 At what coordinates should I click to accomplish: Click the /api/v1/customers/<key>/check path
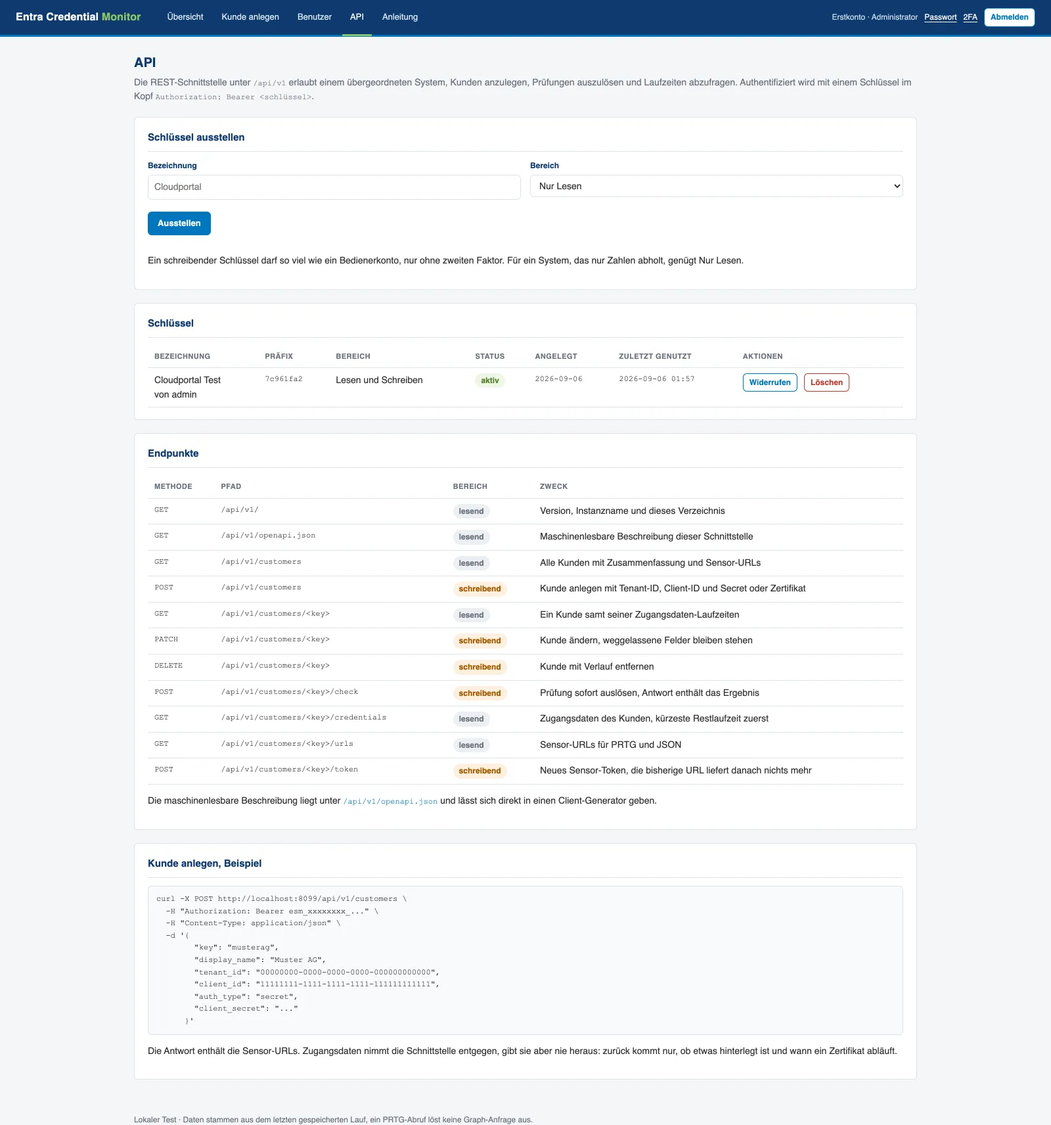(x=290, y=692)
